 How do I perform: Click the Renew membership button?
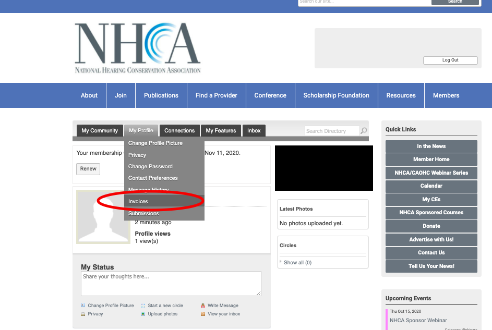point(88,168)
